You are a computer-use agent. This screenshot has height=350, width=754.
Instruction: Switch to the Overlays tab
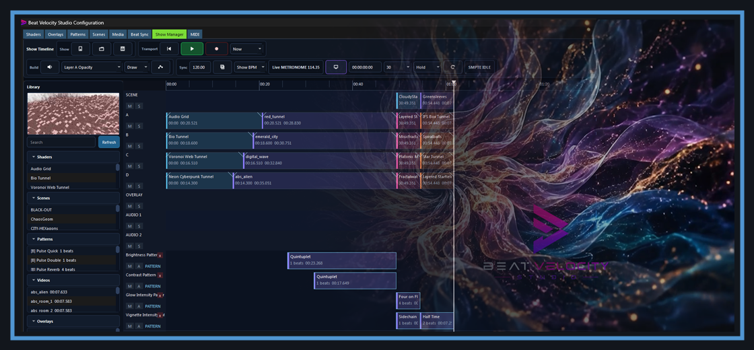point(56,34)
